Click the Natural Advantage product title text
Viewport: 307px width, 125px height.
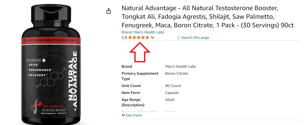[208, 17]
